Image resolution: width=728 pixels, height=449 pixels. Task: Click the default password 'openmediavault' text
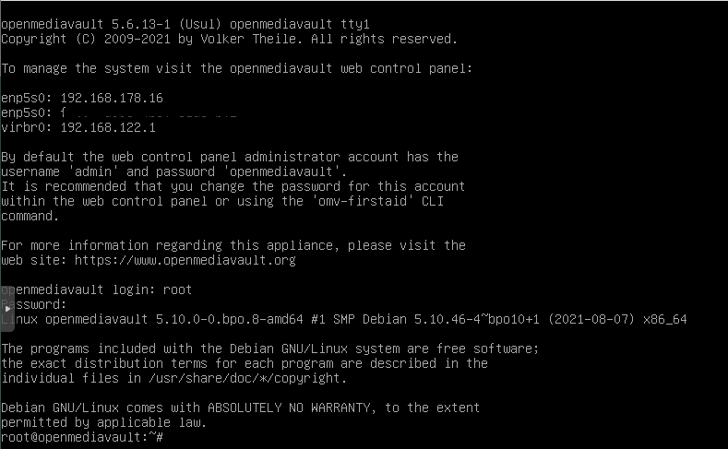tap(281, 171)
